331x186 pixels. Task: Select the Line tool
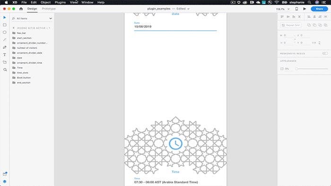(5, 40)
